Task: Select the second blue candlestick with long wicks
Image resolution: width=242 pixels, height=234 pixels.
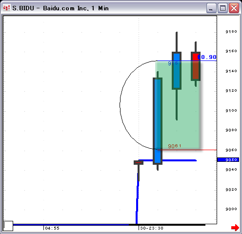Action: [177, 71]
